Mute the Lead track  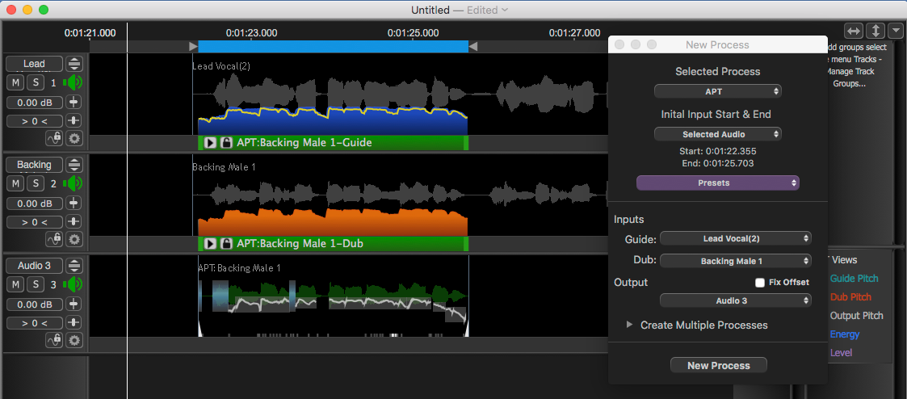click(x=16, y=82)
